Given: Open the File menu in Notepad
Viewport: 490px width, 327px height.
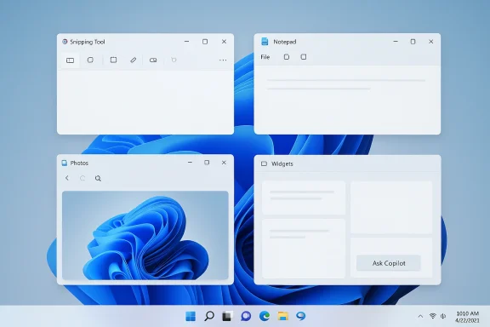Looking at the screenshot, I should (265, 57).
